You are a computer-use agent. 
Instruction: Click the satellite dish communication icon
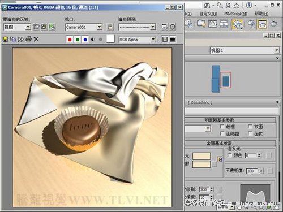click(x=228, y=6)
